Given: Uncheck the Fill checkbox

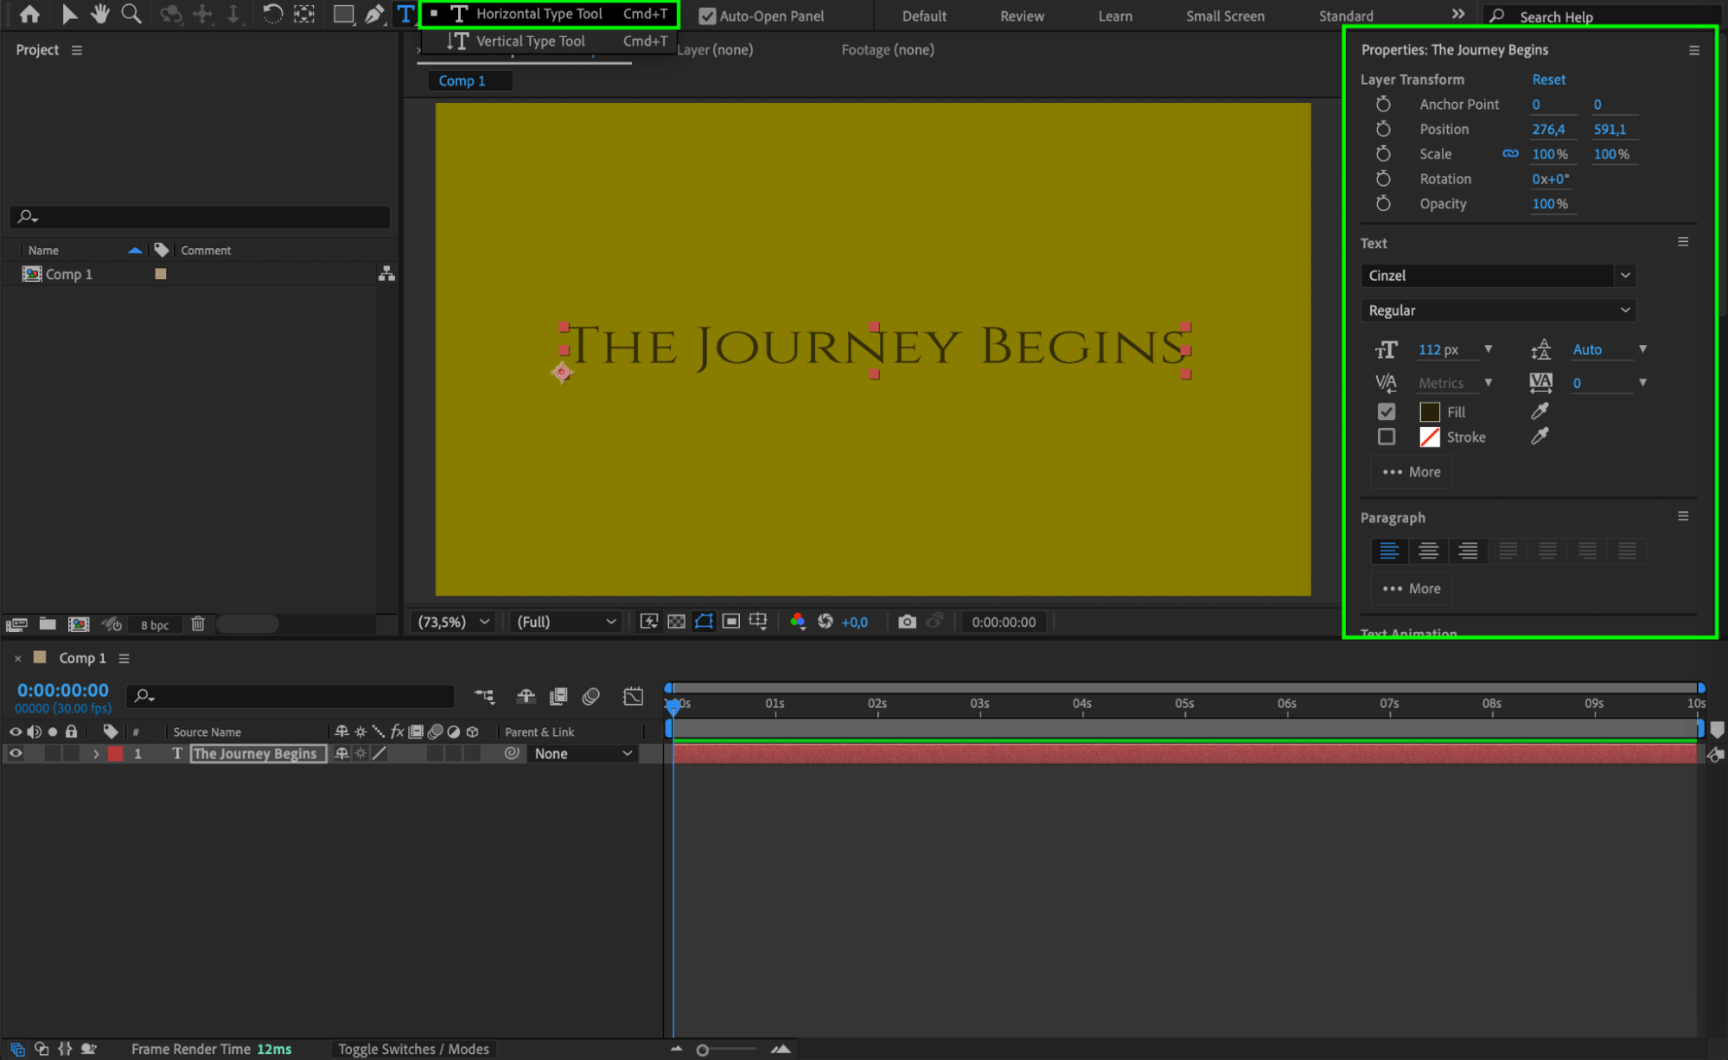Looking at the screenshot, I should point(1387,412).
